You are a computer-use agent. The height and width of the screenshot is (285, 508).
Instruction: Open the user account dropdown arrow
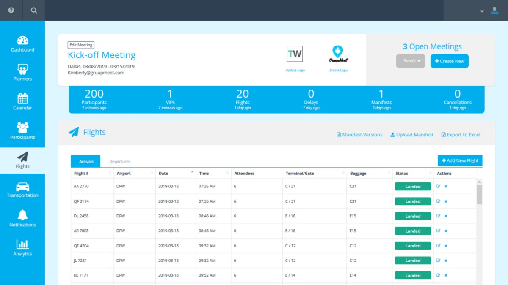coord(482,11)
